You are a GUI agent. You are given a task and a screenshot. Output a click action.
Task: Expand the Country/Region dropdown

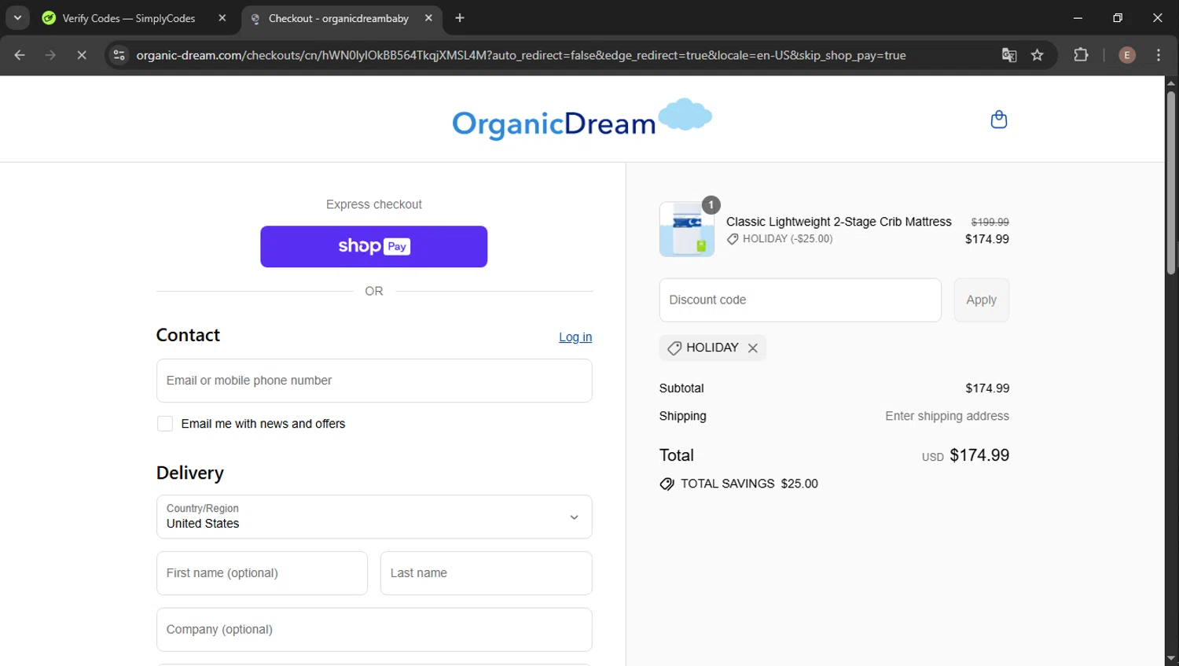pyautogui.click(x=374, y=517)
